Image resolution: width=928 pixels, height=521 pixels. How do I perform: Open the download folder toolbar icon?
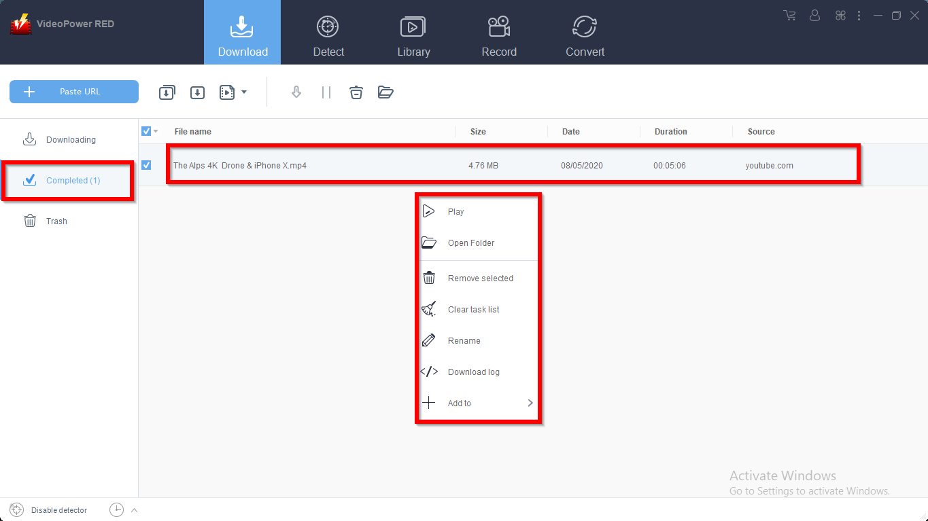(385, 92)
